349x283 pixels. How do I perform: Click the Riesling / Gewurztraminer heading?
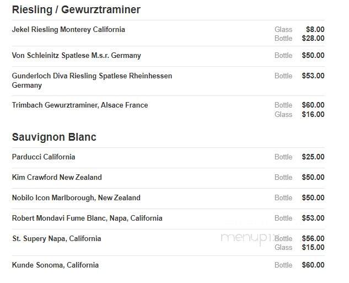click(76, 10)
